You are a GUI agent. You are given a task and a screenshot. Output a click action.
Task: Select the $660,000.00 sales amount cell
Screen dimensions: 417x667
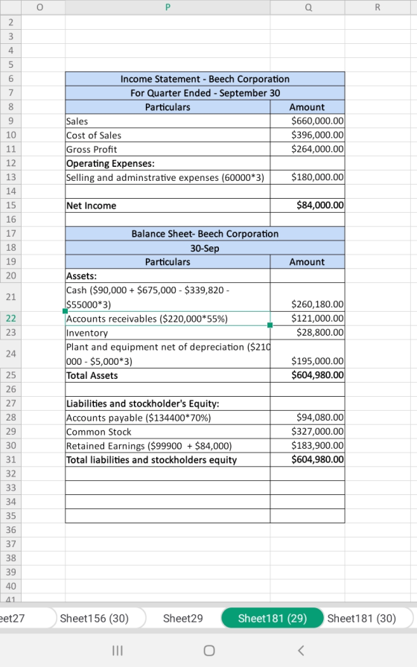point(308,121)
